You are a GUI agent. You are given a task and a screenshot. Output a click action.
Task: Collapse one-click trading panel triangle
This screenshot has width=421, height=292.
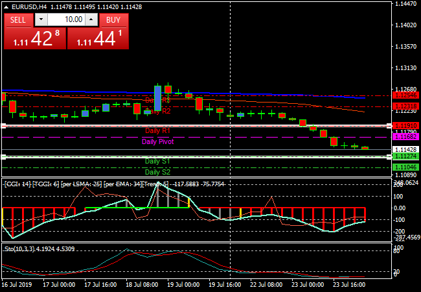click(x=6, y=6)
